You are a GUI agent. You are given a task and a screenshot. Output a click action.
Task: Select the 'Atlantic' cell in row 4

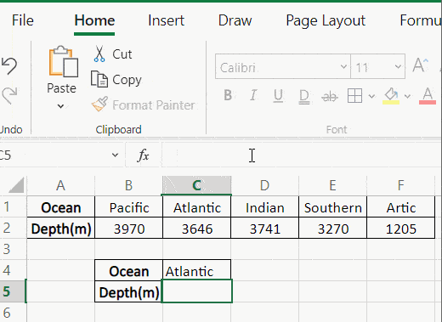click(197, 270)
